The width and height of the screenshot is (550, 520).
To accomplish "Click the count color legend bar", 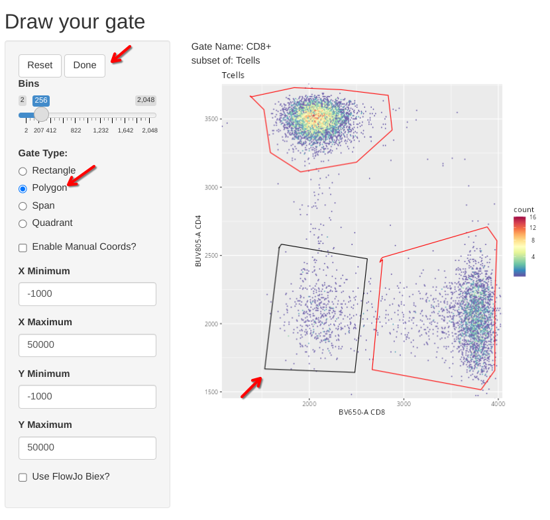I will click(520, 246).
